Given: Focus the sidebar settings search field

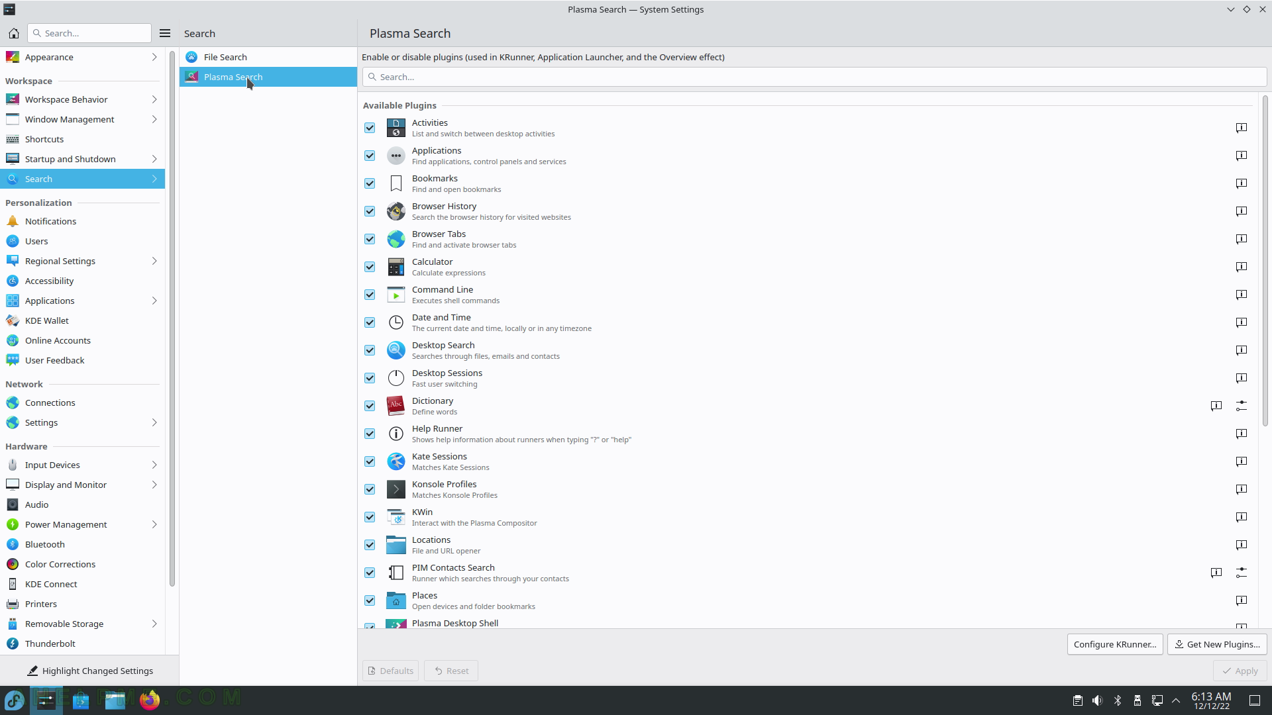Looking at the screenshot, I should pyautogui.click(x=89, y=33).
